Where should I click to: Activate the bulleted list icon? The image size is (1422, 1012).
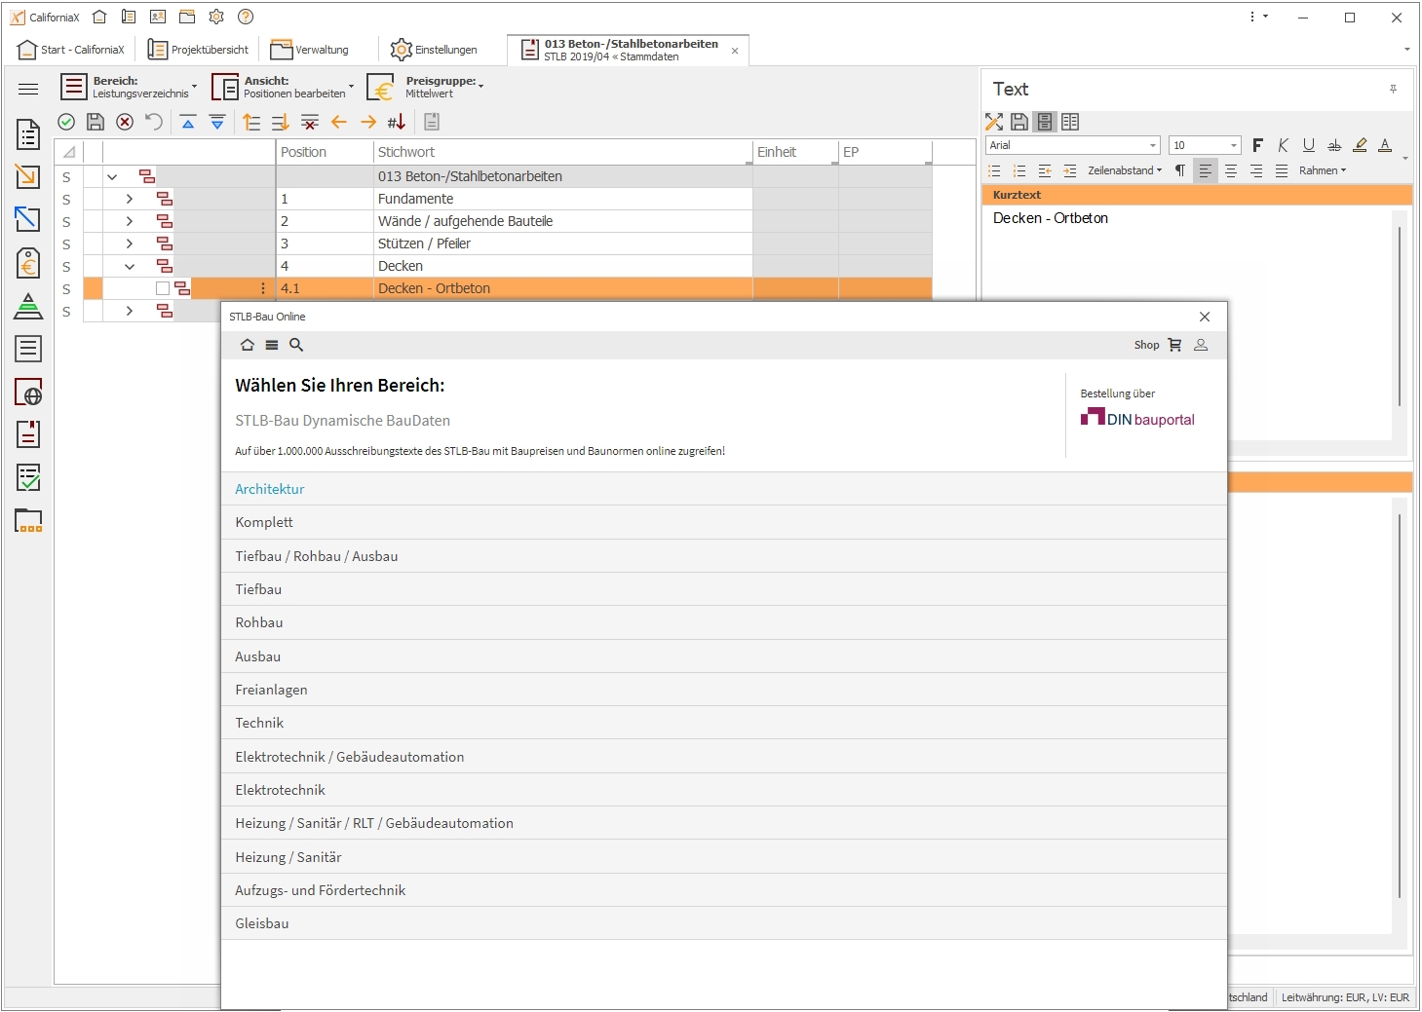(x=994, y=170)
